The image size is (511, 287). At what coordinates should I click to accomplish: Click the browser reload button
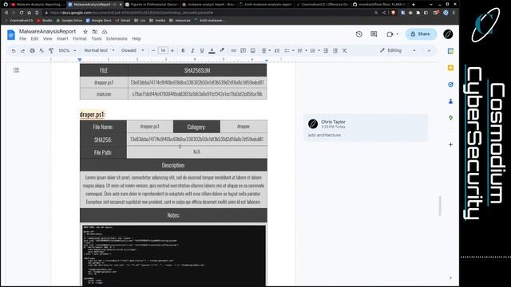click(x=22, y=13)
